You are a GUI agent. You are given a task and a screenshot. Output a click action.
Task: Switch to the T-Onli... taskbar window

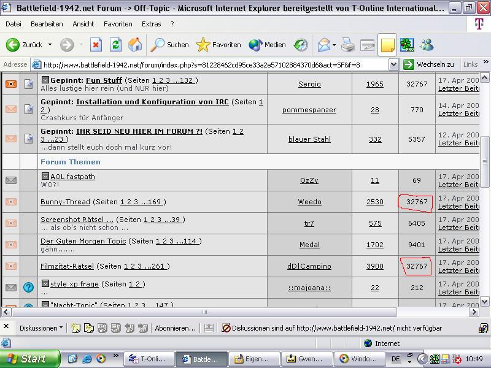coord(149,359)
